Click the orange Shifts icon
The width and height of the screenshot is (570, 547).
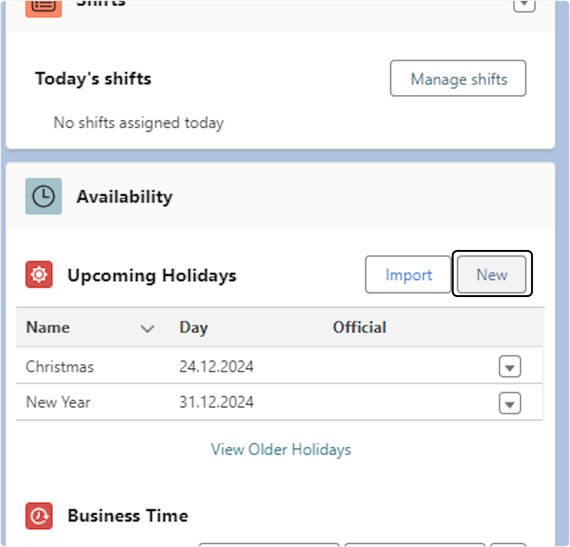click(x=43, y=7)
